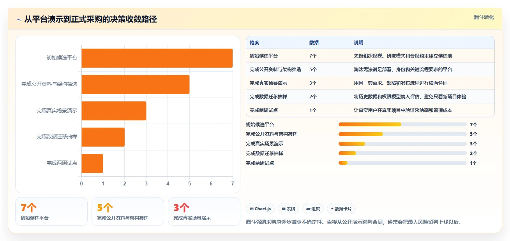Image resolution: width=510 pixels, height=241 pixels.
Task: Click table cell 完成两周试点 in 维度 column
Action: click(x=264, y=110)
